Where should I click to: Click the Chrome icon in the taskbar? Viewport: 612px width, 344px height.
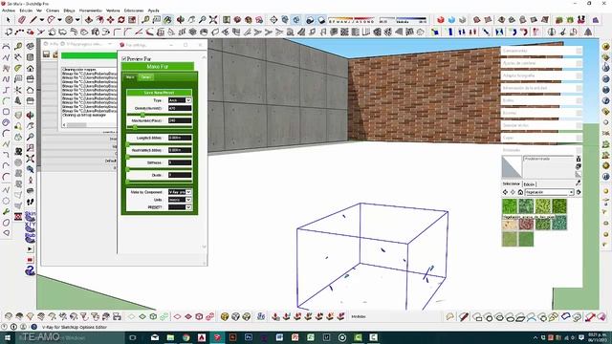[186, 337]
